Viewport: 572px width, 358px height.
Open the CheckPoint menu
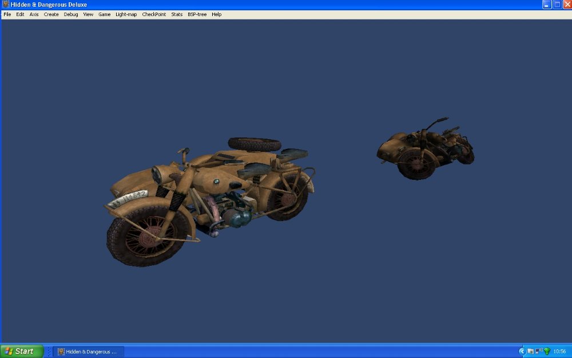154,14
